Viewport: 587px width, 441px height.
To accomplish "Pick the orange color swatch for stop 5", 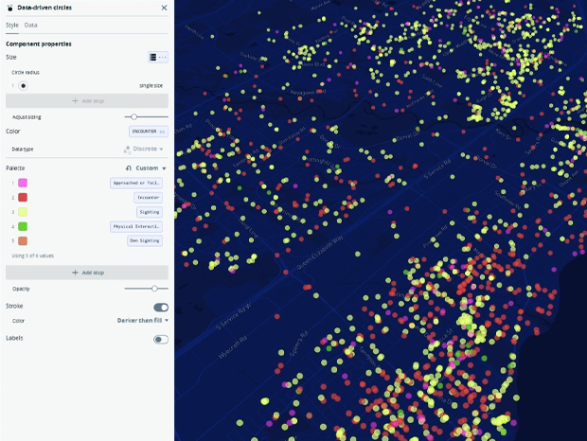I will tap(23, 241).
